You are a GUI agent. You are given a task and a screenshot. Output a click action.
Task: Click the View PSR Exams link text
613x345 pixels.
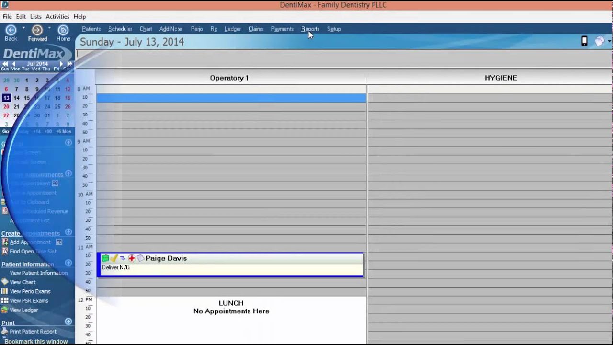tap(29, 301)
